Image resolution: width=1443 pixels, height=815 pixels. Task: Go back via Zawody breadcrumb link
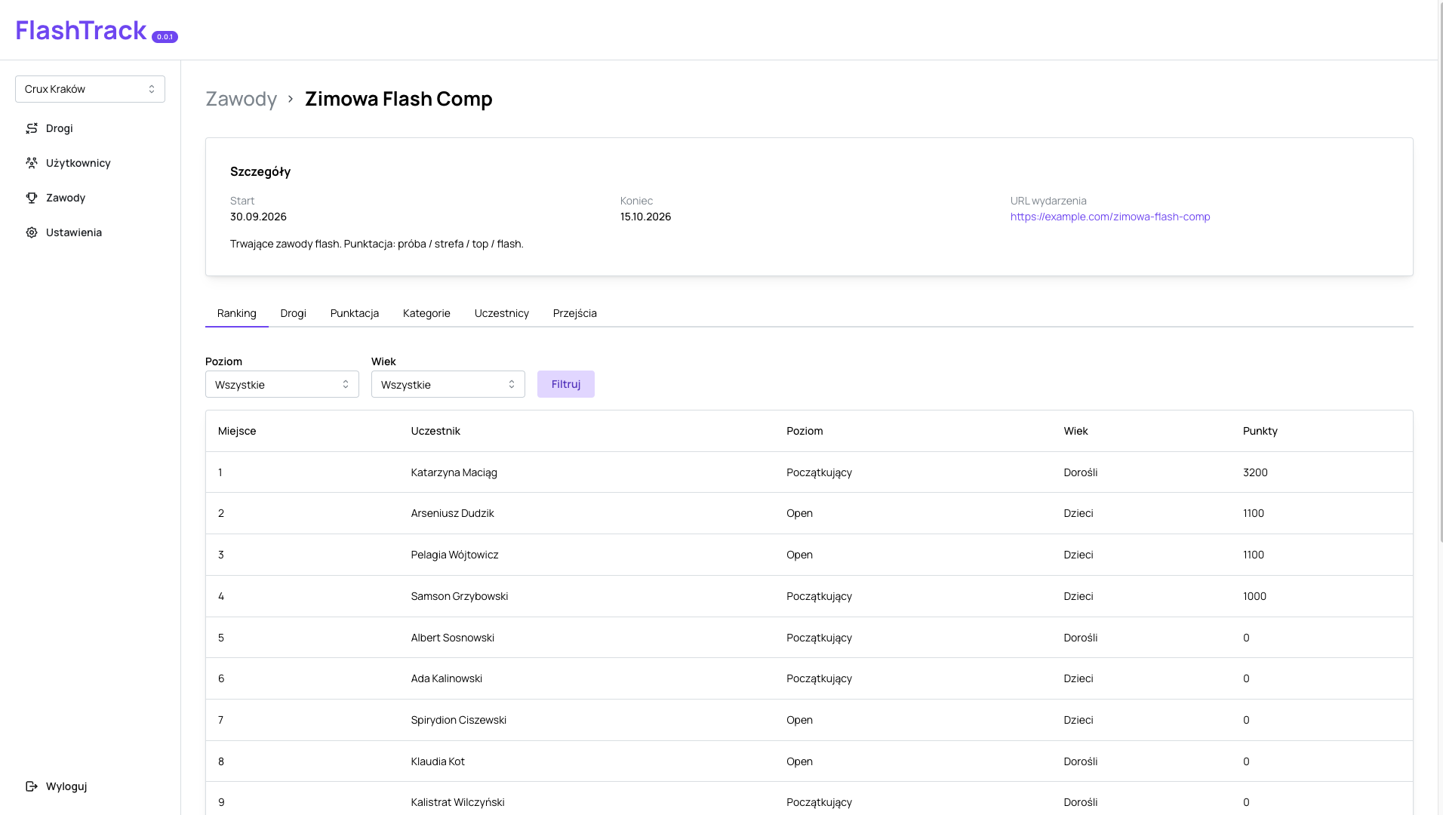coord(242,99)
